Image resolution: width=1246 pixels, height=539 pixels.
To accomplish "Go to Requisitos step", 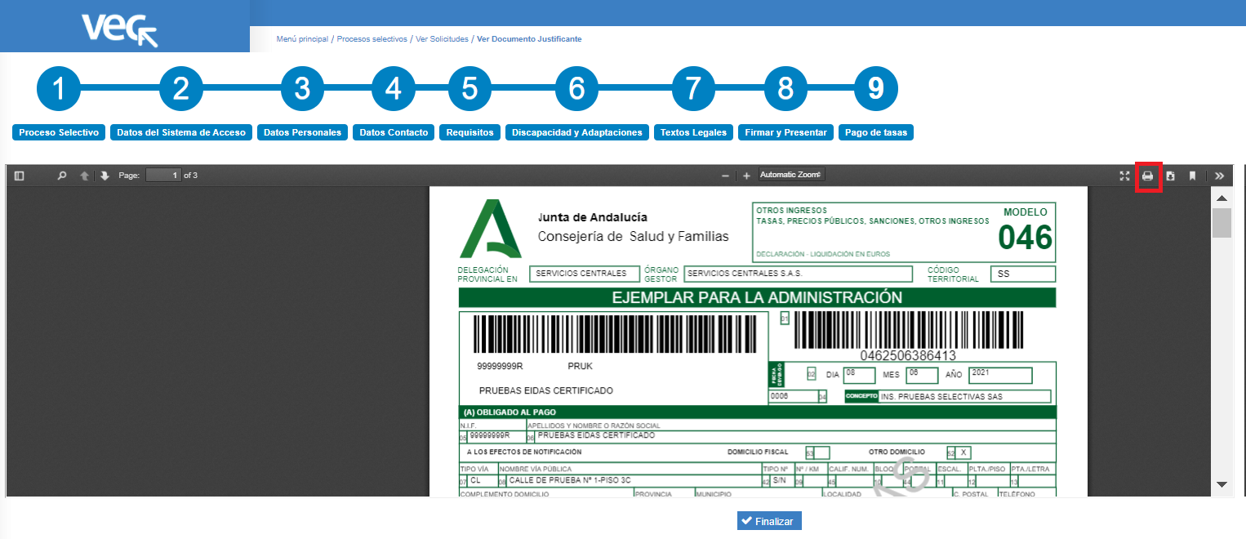I will coord(469,132).
